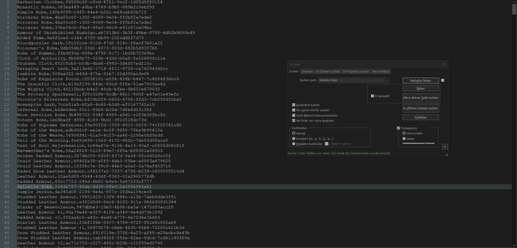Click the Nächstes finden button
This screenshot has width=517, height=248.
point(420,81)
